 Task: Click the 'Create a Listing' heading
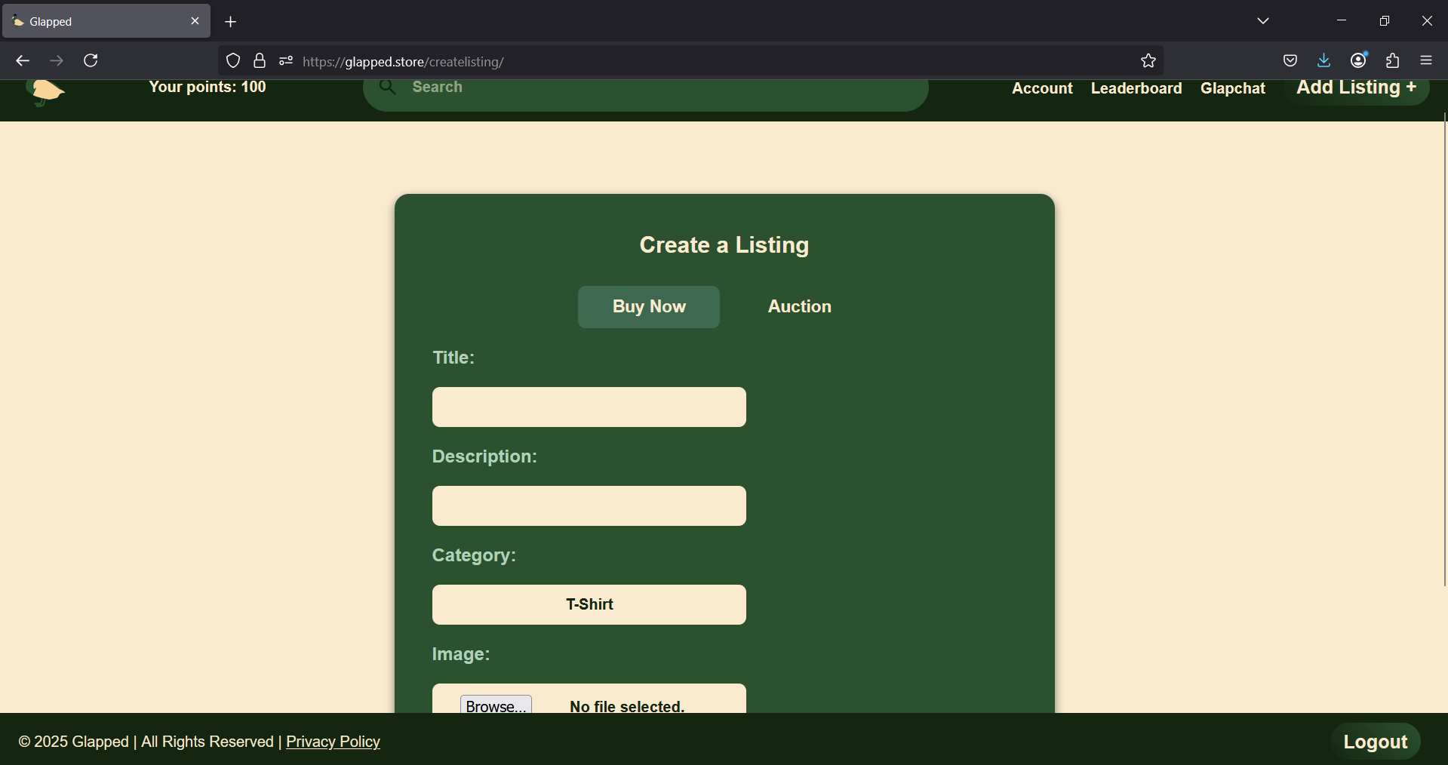[x=724, y=245]
